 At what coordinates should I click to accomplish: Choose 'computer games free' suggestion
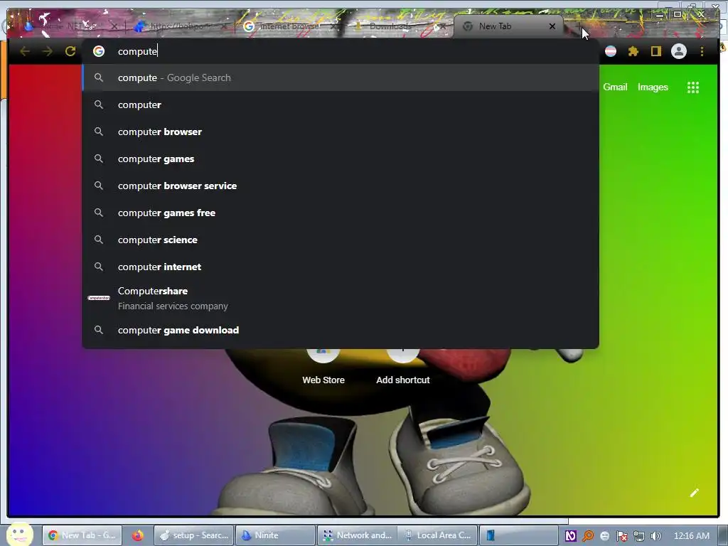(341, 213)
